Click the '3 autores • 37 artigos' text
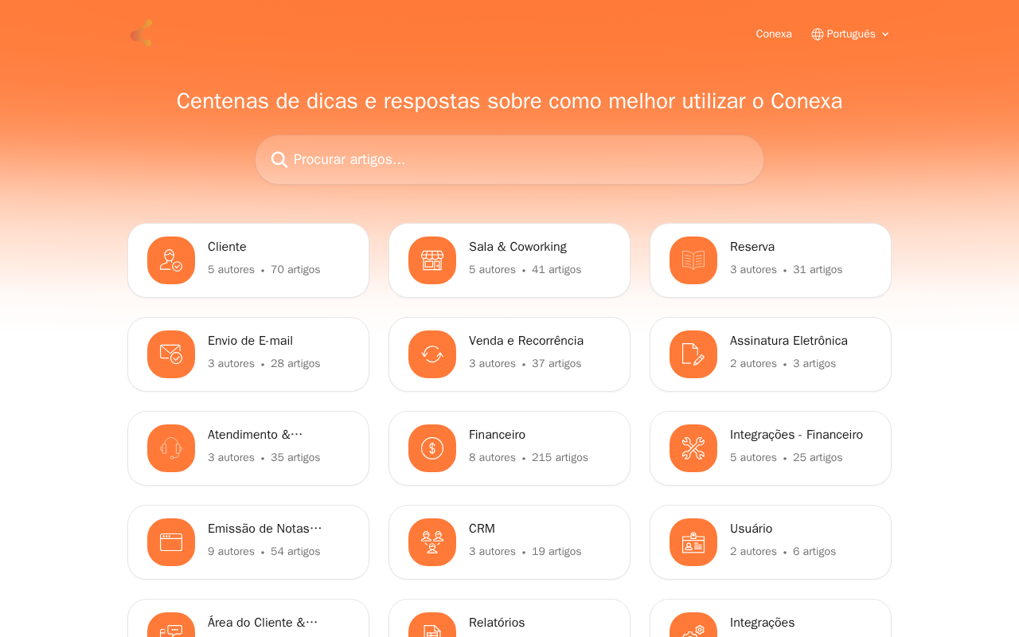This screenshot has width=1019, height=637. point(525,364)
